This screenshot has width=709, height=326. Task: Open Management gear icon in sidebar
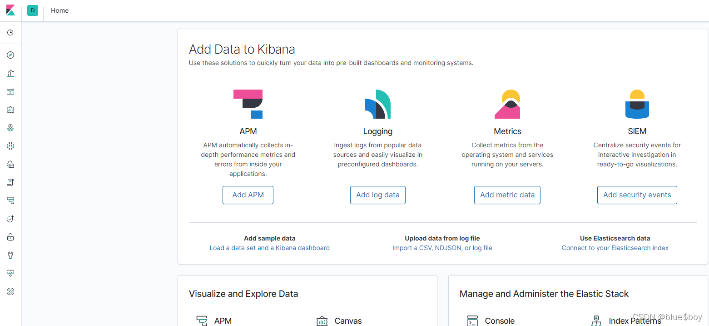click(10, 291)
